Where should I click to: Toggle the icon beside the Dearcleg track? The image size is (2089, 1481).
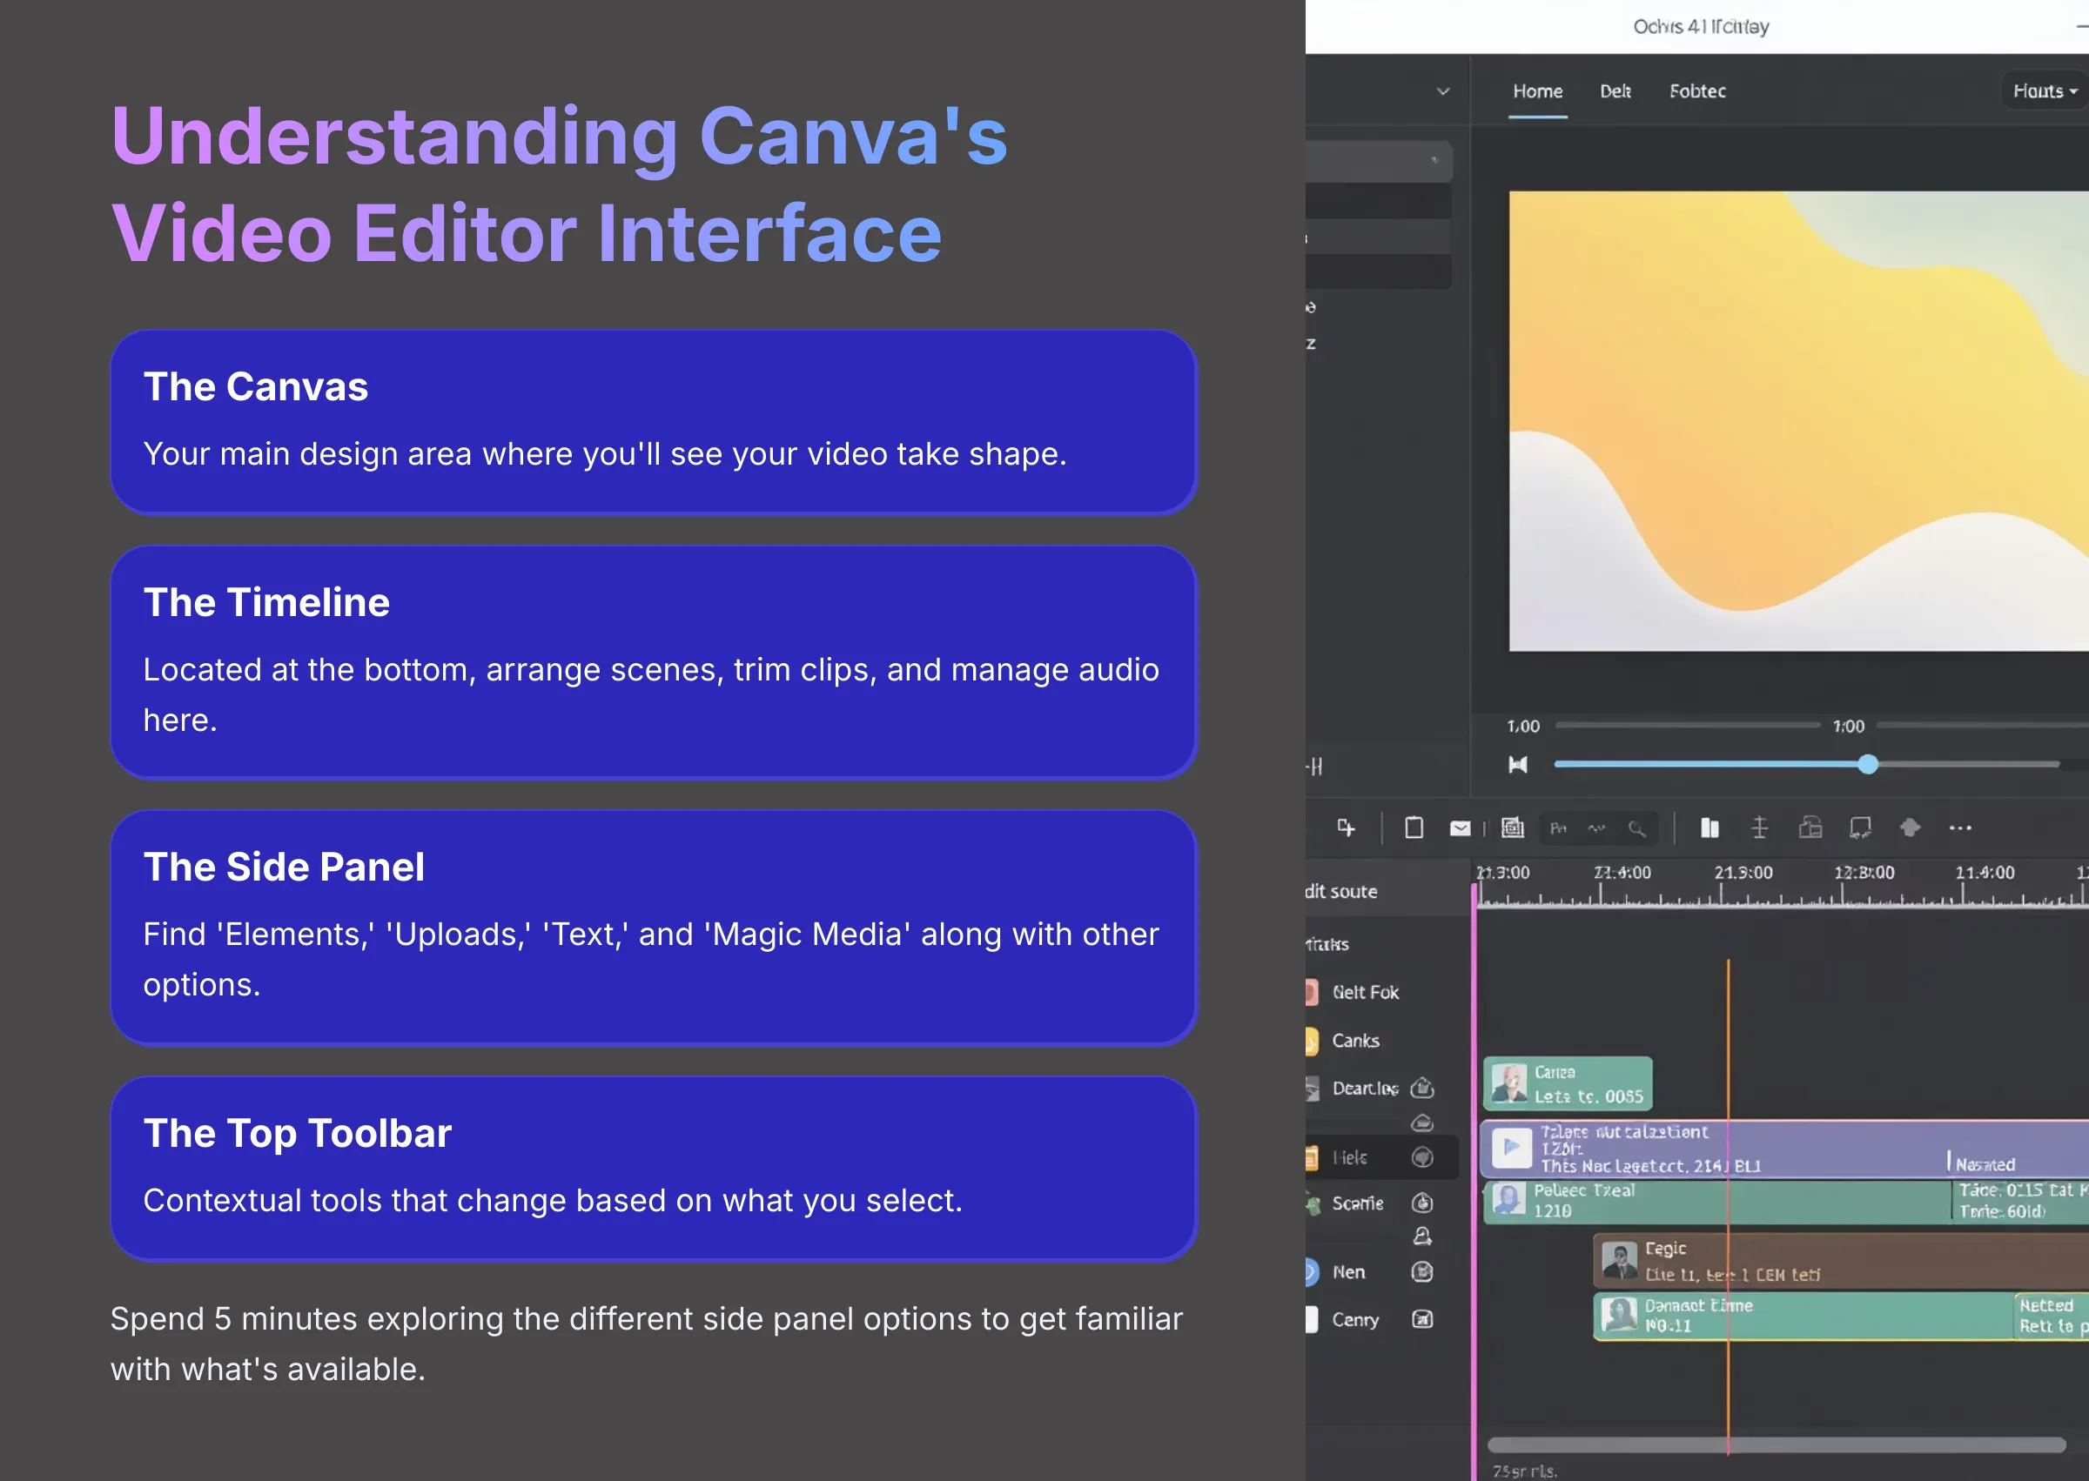click(1422, 1087)
